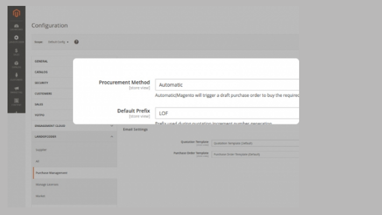Click the Default Prefix input field

point(226,113)
